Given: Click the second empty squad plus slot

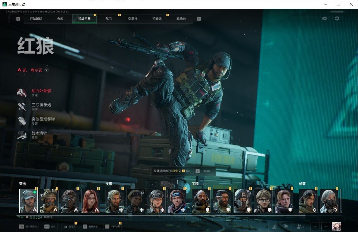Looking at the screenshot, I should (326, 226).
